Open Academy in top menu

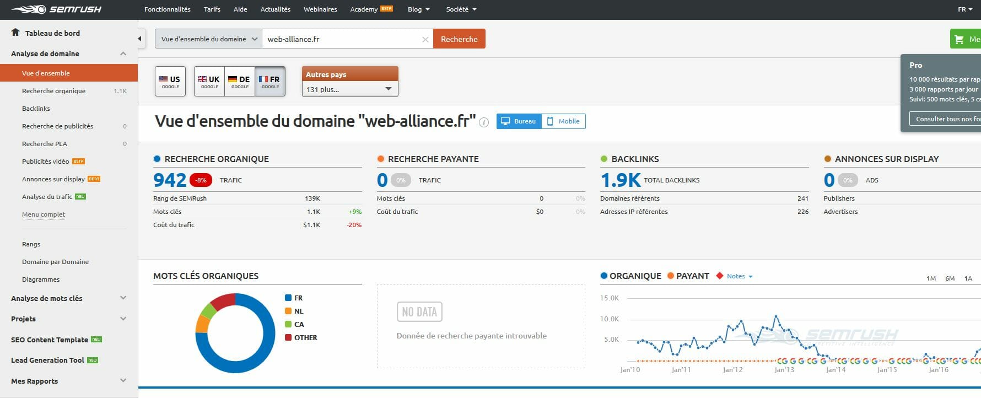tap(364, 9)
